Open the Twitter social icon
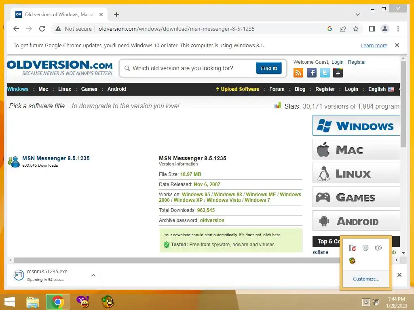The width and height of the screenshot is (414, 310). [325, 73]
